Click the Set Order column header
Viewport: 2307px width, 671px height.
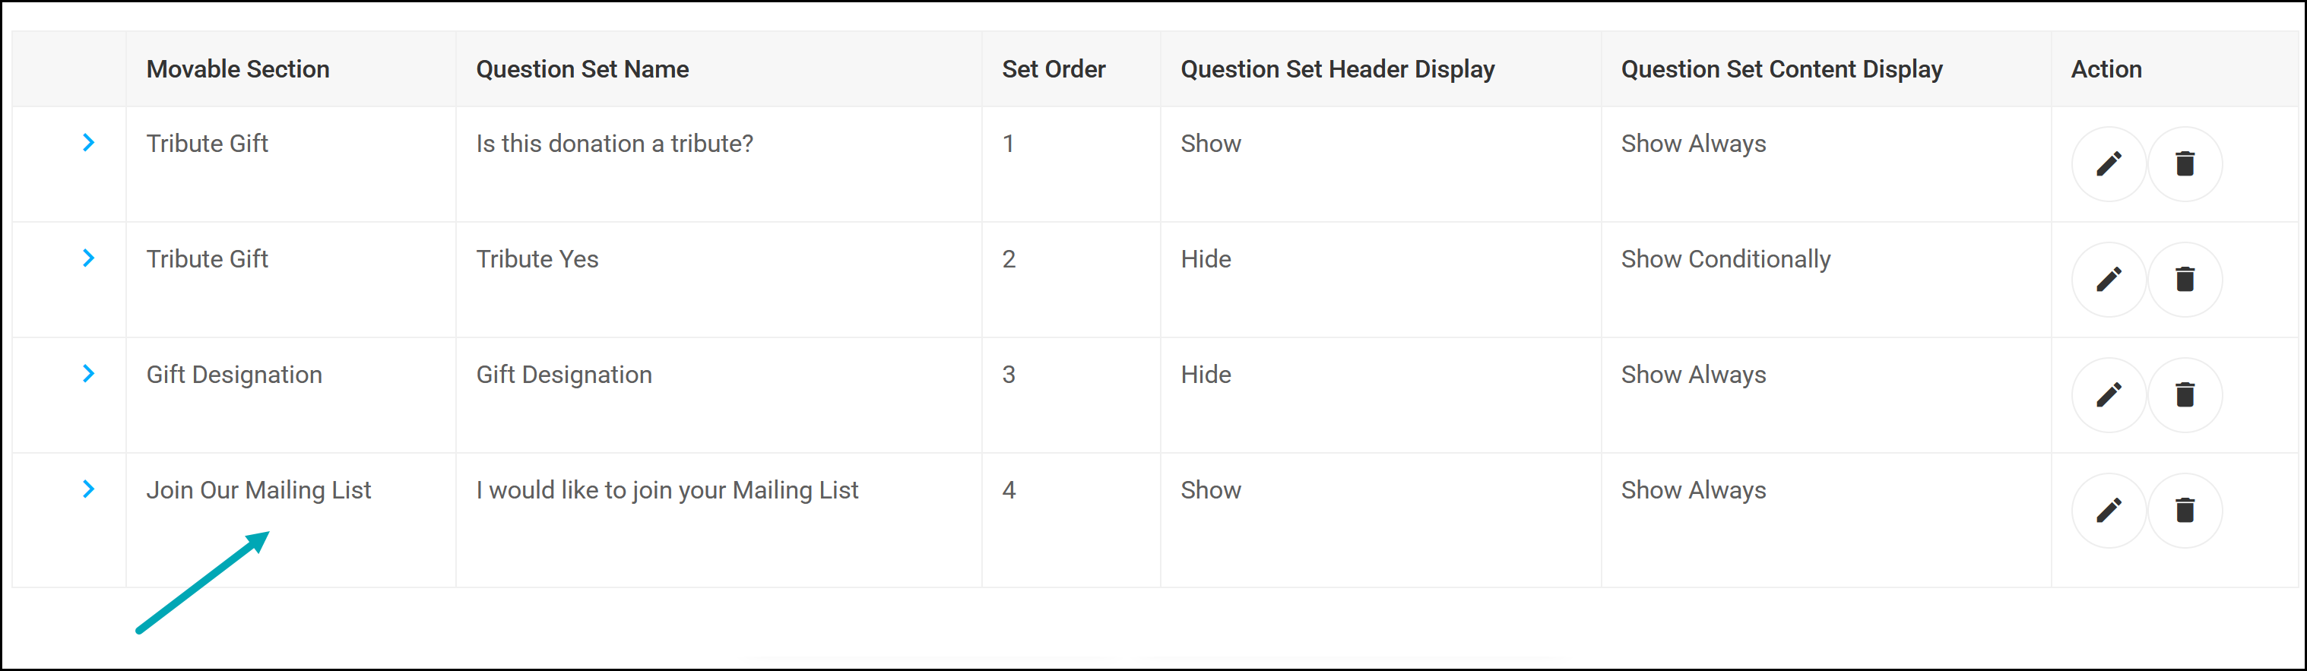1054,69
